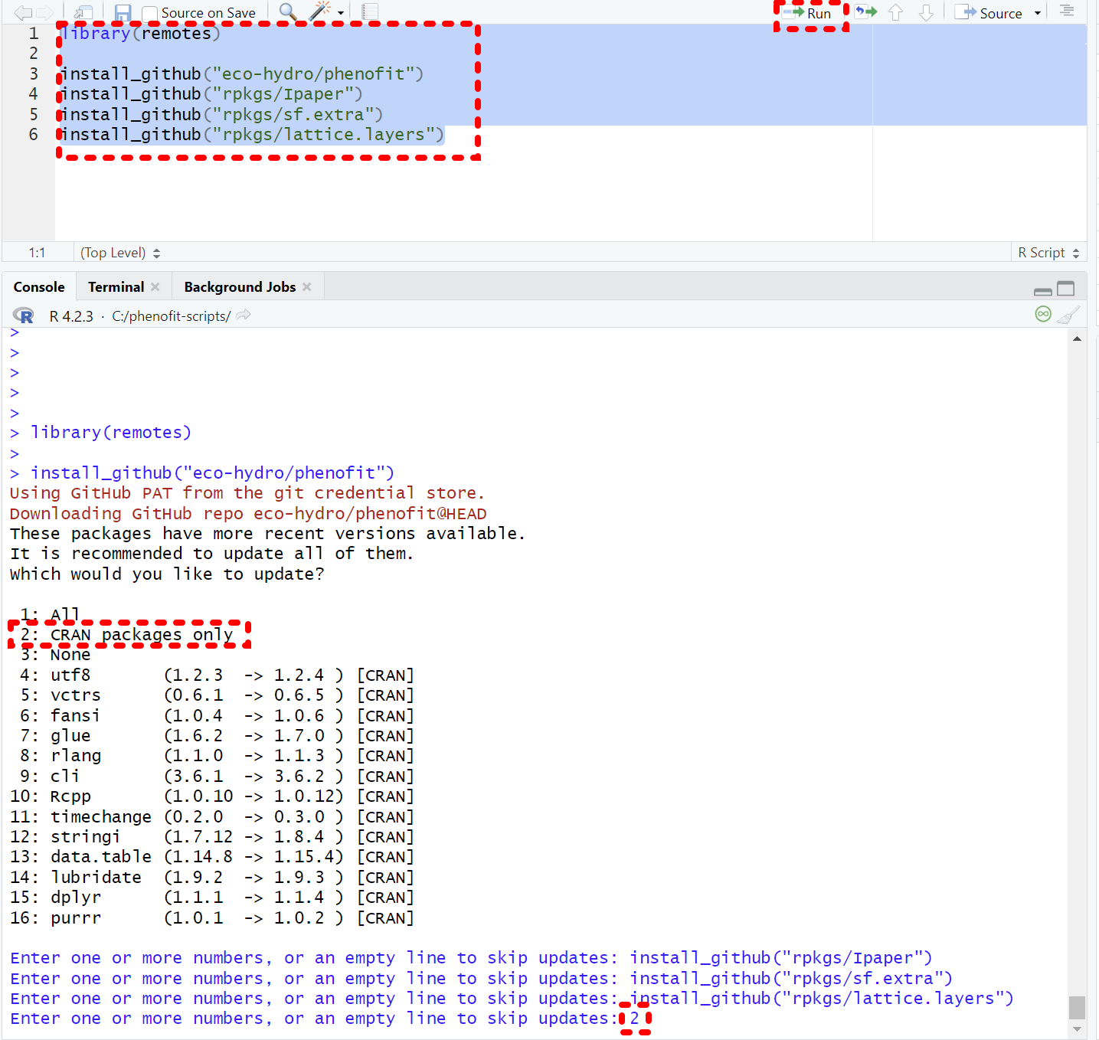Viewport: 1099px width, 1040px height.
Task: Enable Source on Save checkbox
Action: pos(150,13)
